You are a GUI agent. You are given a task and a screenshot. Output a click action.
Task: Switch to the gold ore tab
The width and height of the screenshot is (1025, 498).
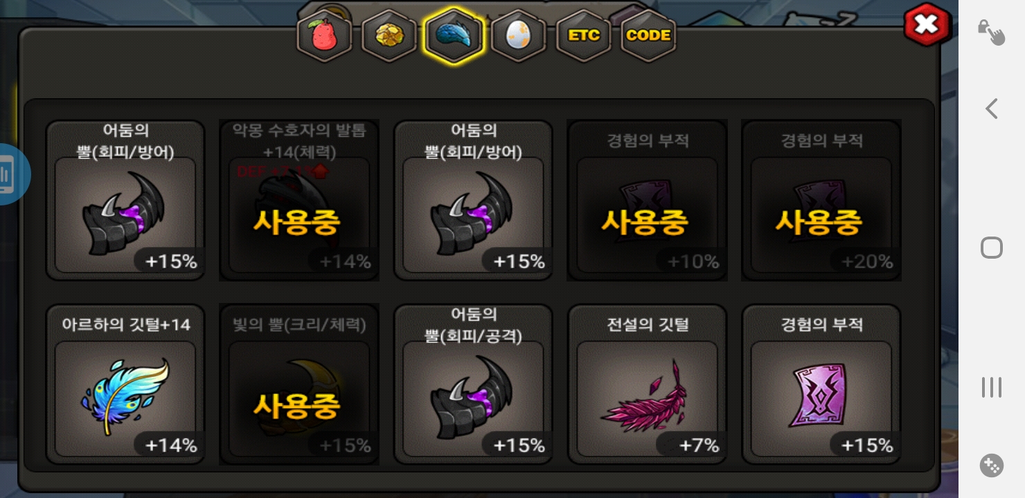pos(389,36)
